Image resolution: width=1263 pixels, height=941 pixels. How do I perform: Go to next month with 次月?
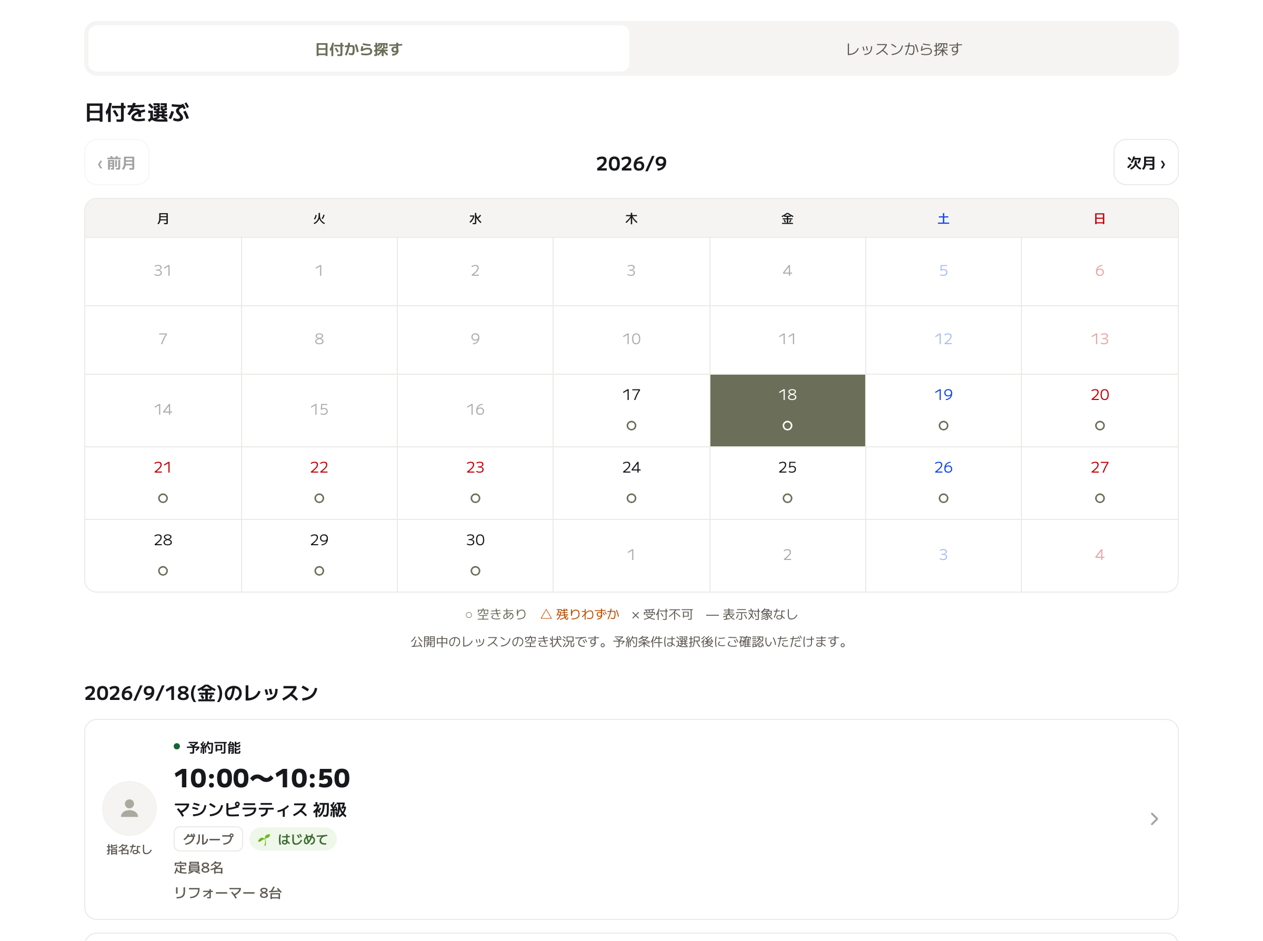(x=1145, y=163)
